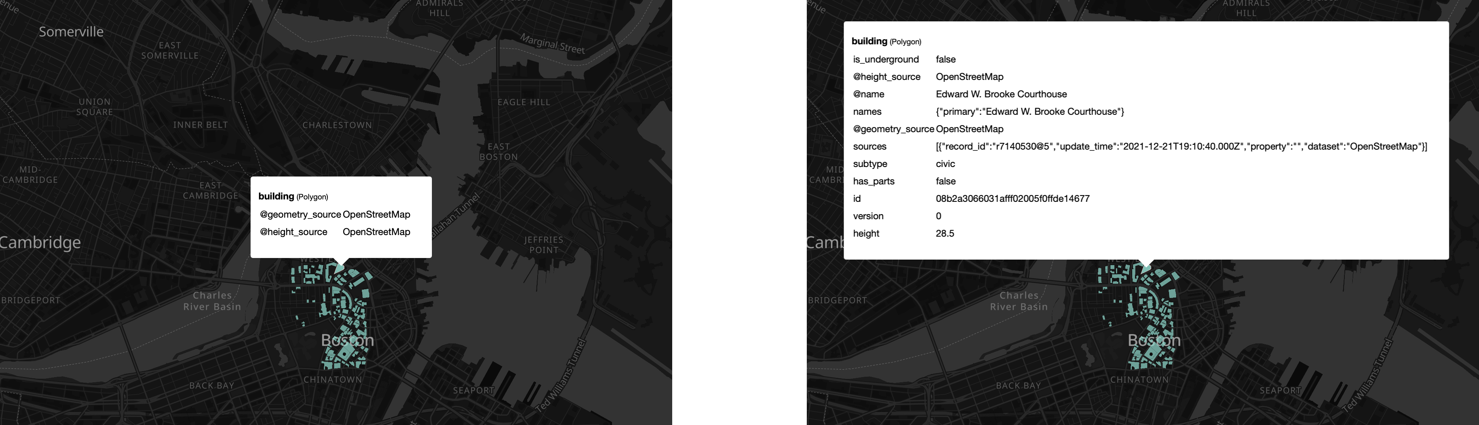Screen dimensions: 1479x425
Task: Click the Union Square label on the left map
Action: pos(95,107)
